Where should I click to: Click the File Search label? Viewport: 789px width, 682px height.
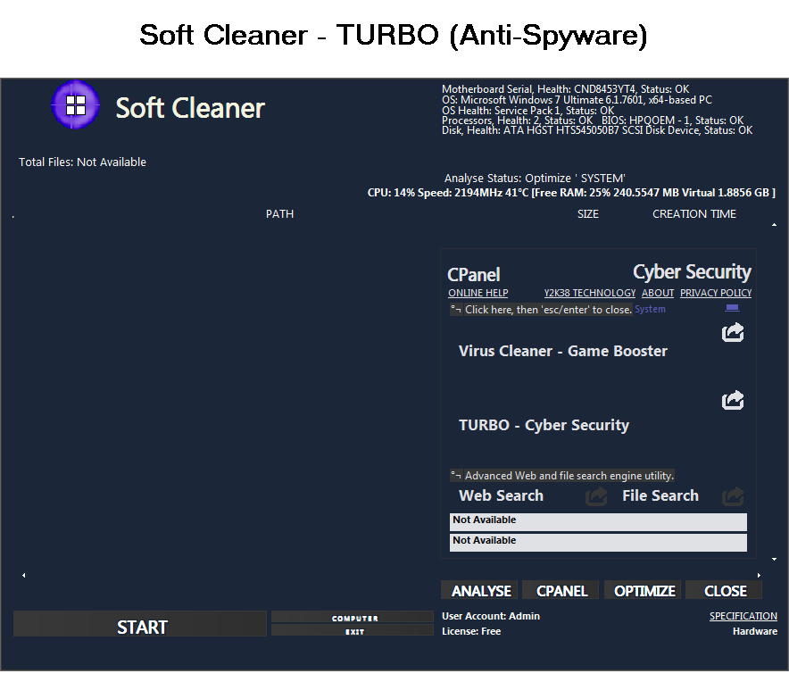tap(660, 495)
